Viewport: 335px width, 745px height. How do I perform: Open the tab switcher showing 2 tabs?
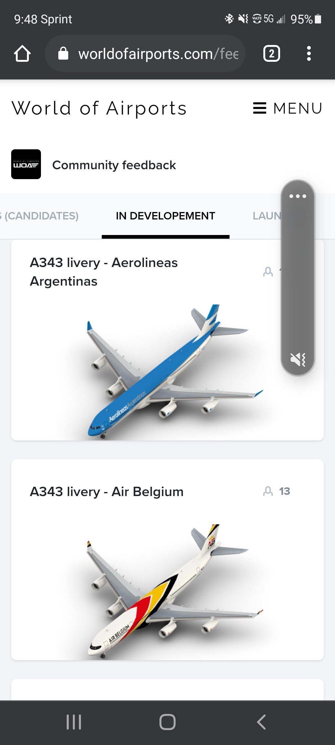pos(272,54)
